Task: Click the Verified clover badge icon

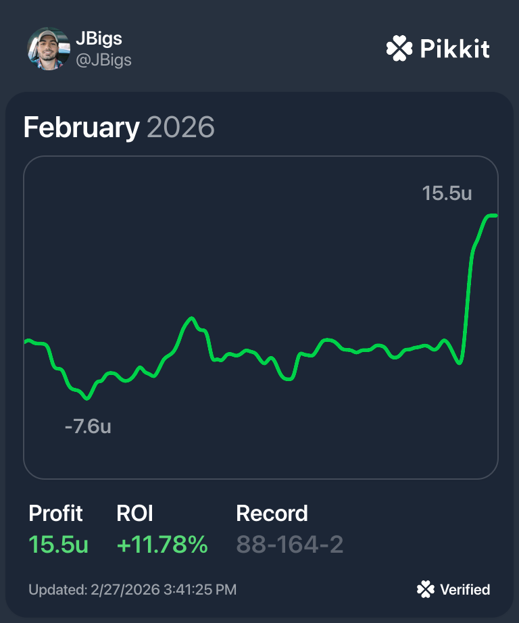Action: click(425, 590)
